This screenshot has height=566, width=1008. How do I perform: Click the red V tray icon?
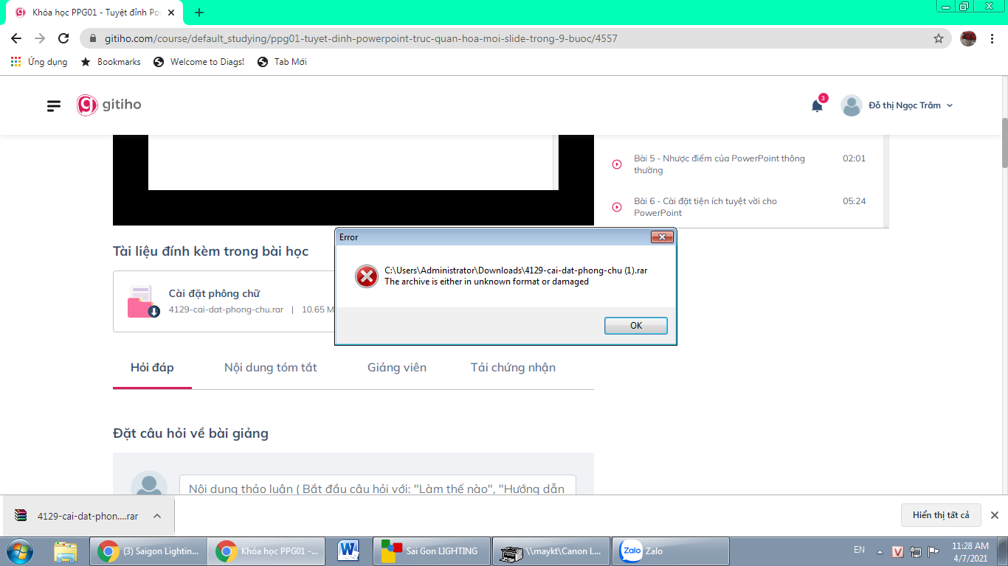point(898,551)
